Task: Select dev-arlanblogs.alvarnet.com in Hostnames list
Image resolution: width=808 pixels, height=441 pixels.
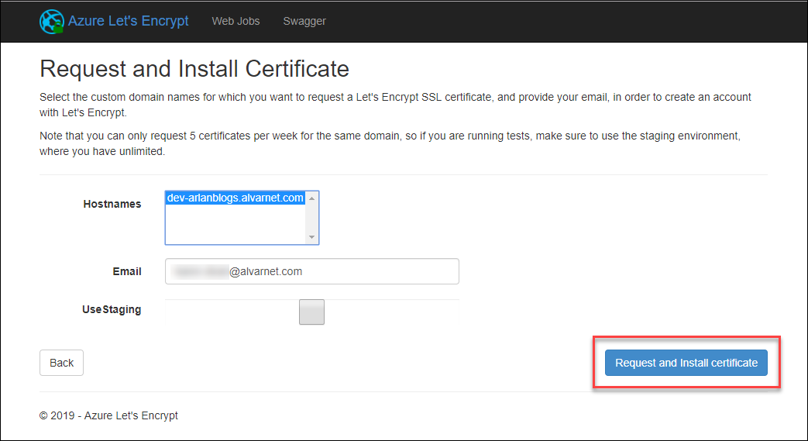Action: (235, 198)
